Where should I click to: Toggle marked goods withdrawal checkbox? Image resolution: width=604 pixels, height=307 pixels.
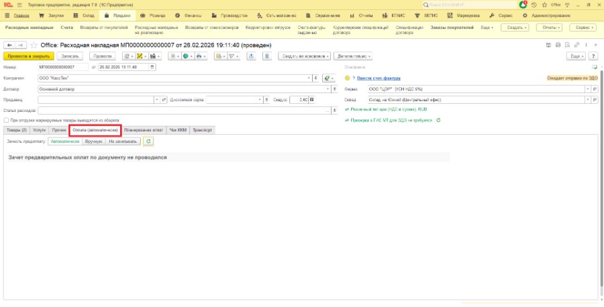[6, 120]
